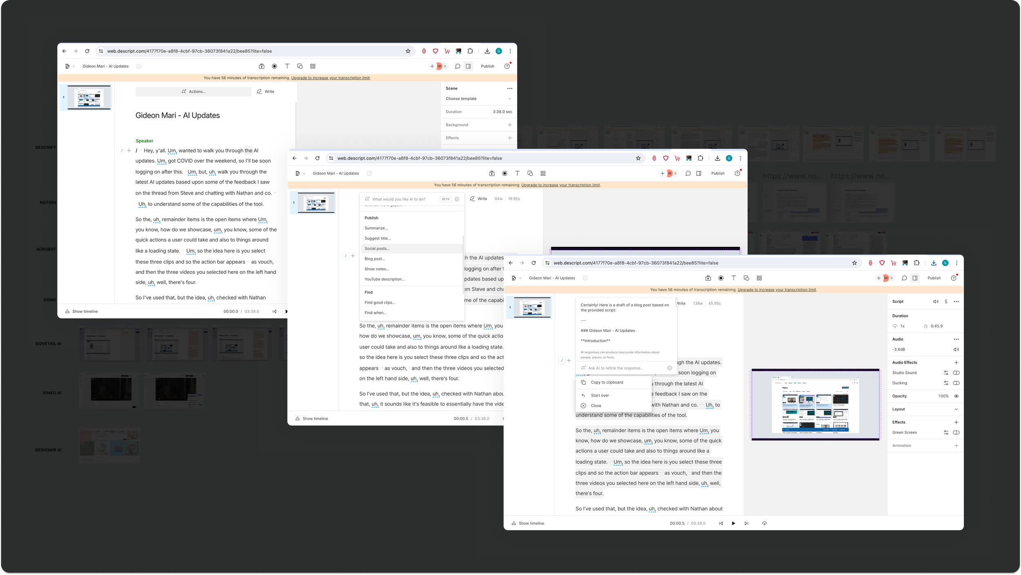Skip to next with forward playback button
1021x575 pixels.
[x=746, y=523]
